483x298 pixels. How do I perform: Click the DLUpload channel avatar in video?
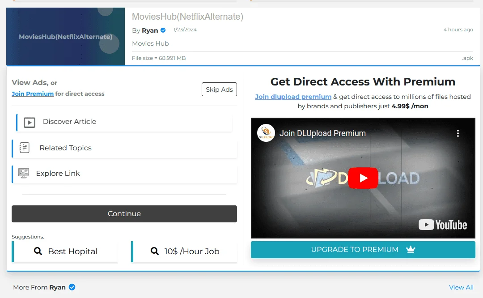click(266, 133)
